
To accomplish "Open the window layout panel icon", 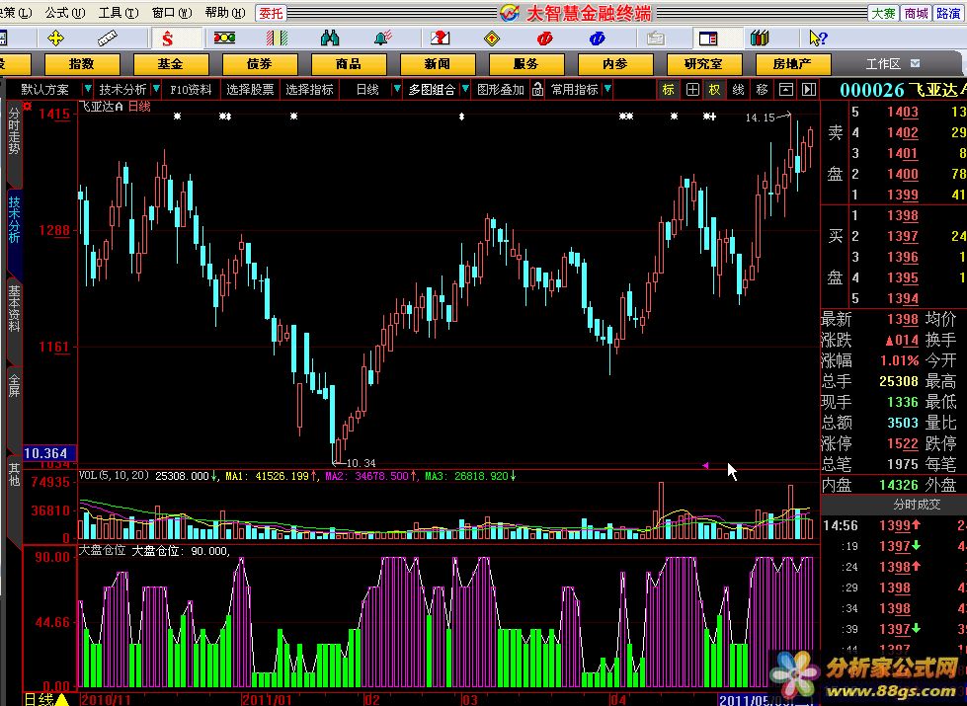I will coord(708,39).
